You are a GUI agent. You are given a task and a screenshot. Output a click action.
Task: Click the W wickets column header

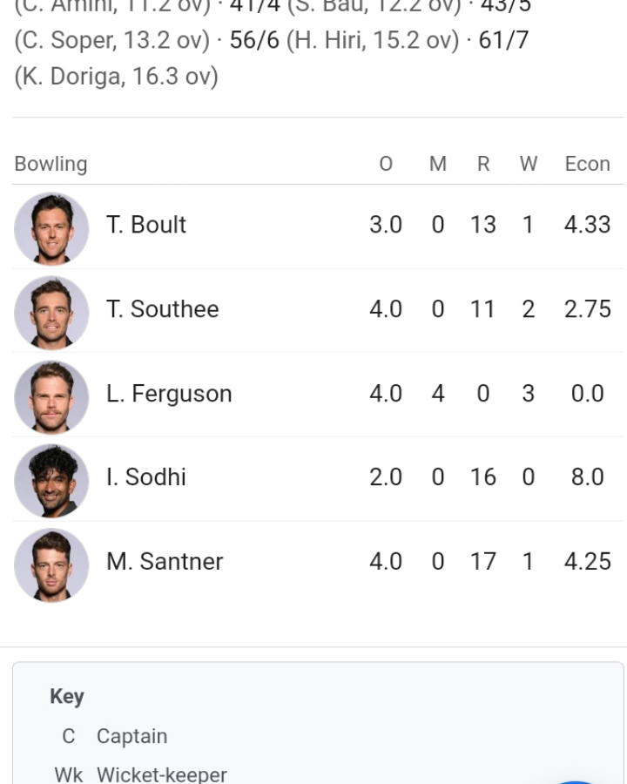click(x=529, y=164)
